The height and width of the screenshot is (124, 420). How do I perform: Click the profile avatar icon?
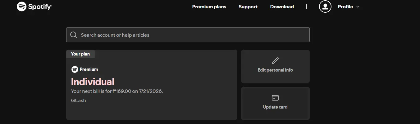(x=325, y=6)
